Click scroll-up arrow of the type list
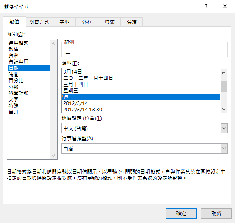 (x=224, y=72)
